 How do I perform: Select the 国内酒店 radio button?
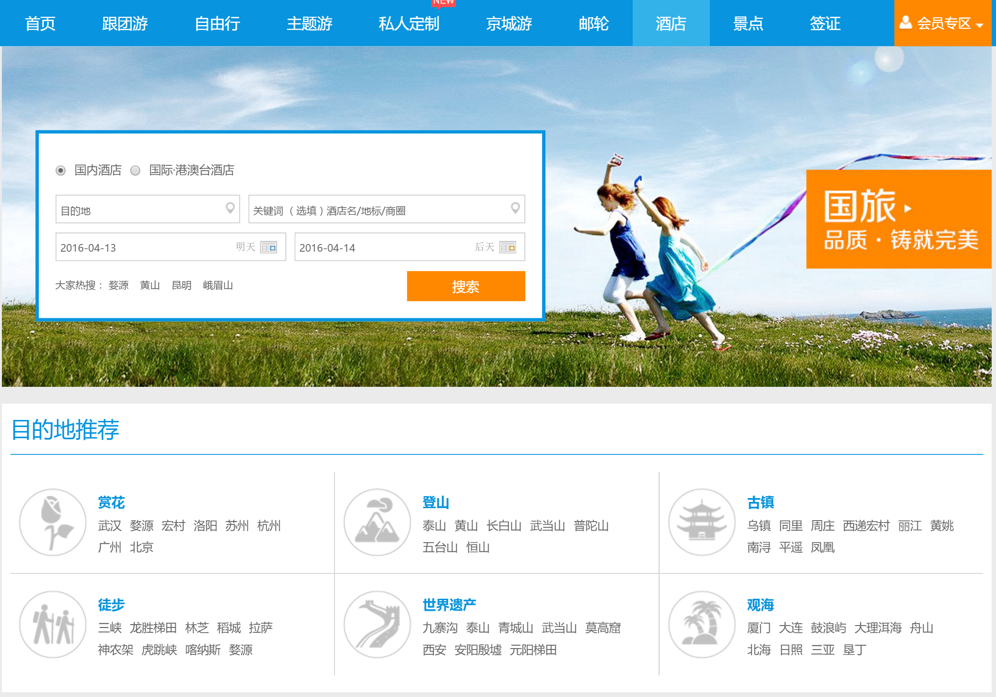61,171
